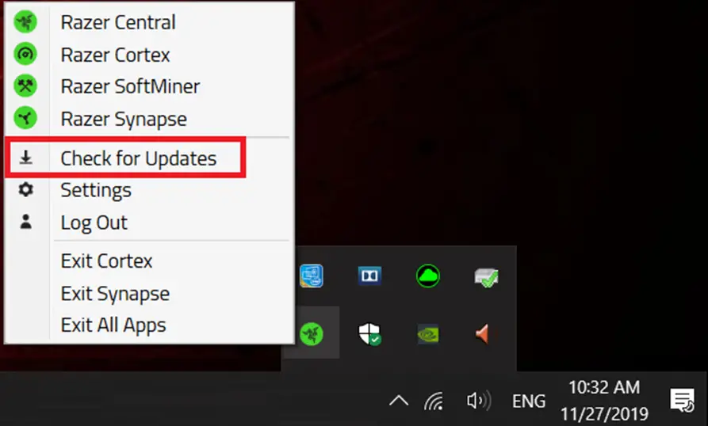Click the Dolby audio tray icon
Screen dimensions: 708x426
(x=369, y=276)
